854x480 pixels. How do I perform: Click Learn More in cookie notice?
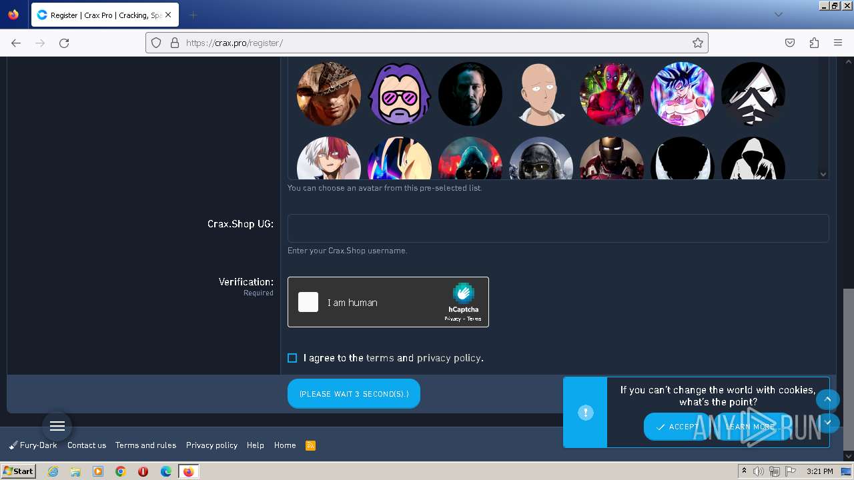(x=751, y=427)
